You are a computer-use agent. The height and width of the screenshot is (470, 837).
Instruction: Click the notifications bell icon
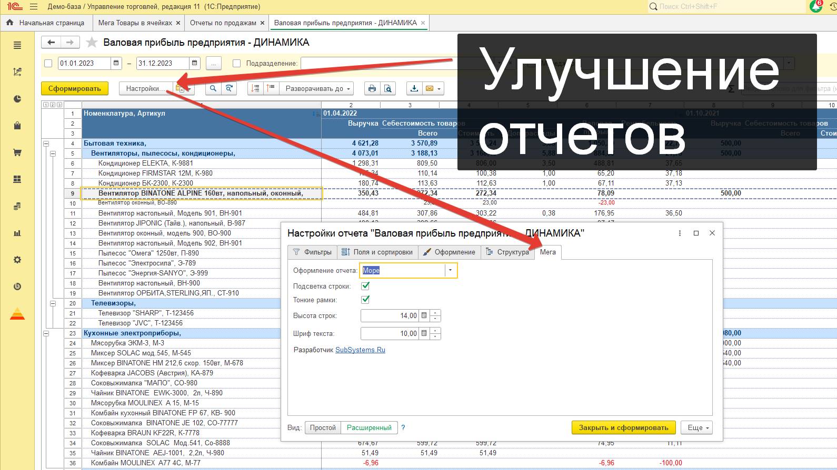pyautogui.click(x=816, y=7)
